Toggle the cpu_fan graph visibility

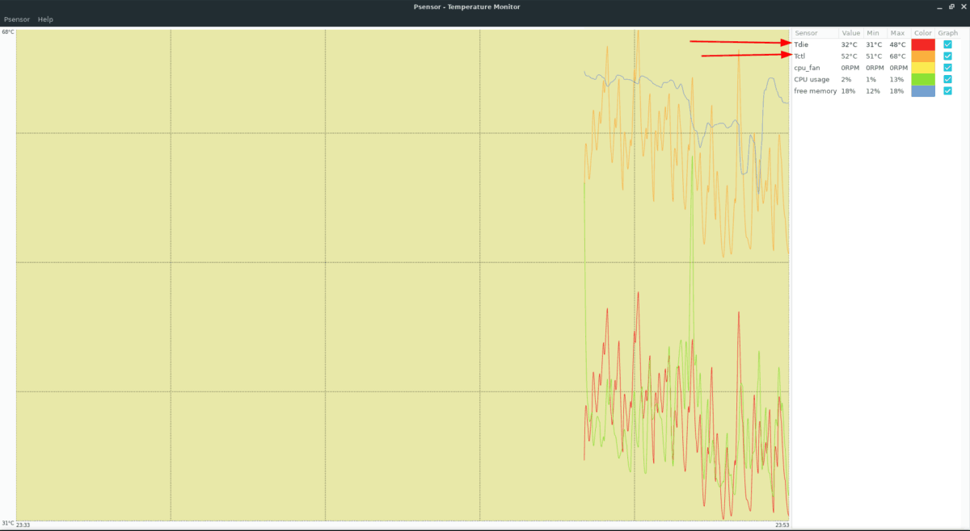(947, 68)
